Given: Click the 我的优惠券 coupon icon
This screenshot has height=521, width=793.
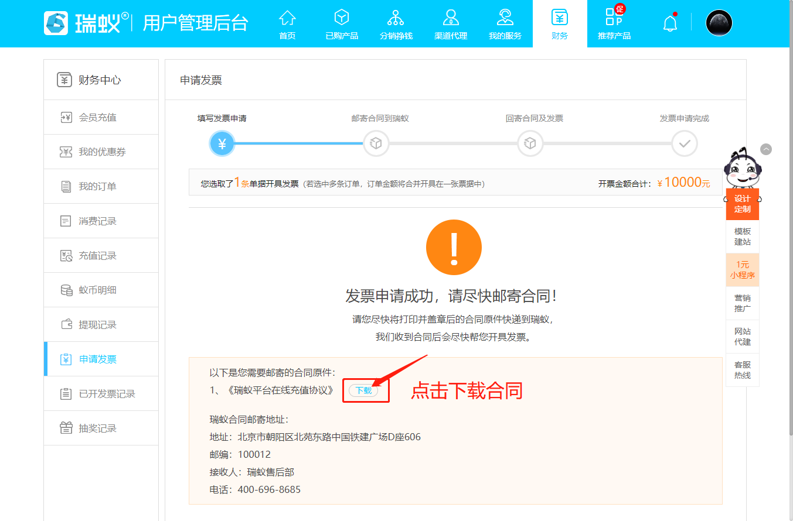Looking at the screenshot, I should tap(66, 152).
